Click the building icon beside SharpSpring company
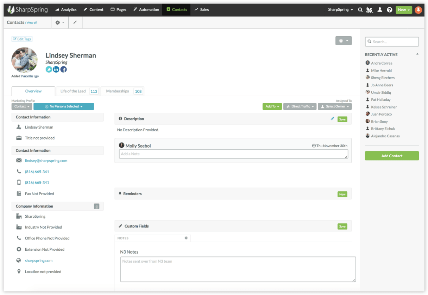The image size is (428, 295). coord(19,216)
